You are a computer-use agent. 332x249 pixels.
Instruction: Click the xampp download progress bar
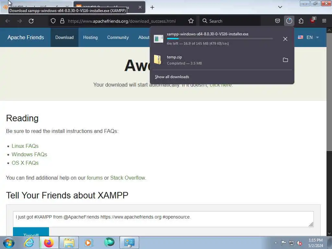pos(220,39)
